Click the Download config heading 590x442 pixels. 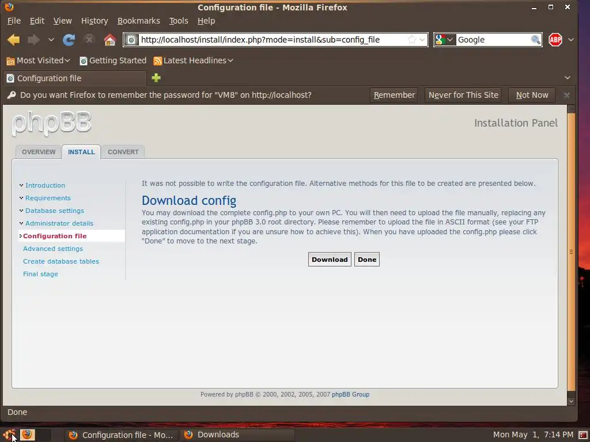click(x=189, y=201)
